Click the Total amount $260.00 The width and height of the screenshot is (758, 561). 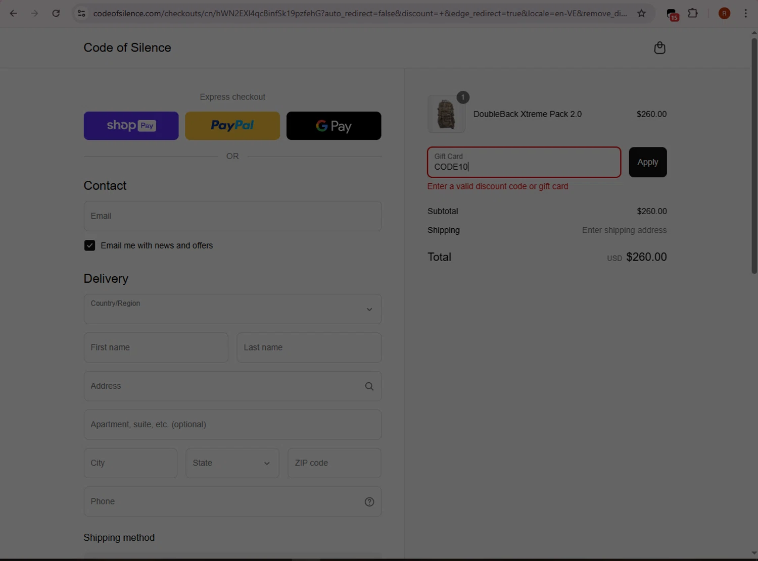646,257
